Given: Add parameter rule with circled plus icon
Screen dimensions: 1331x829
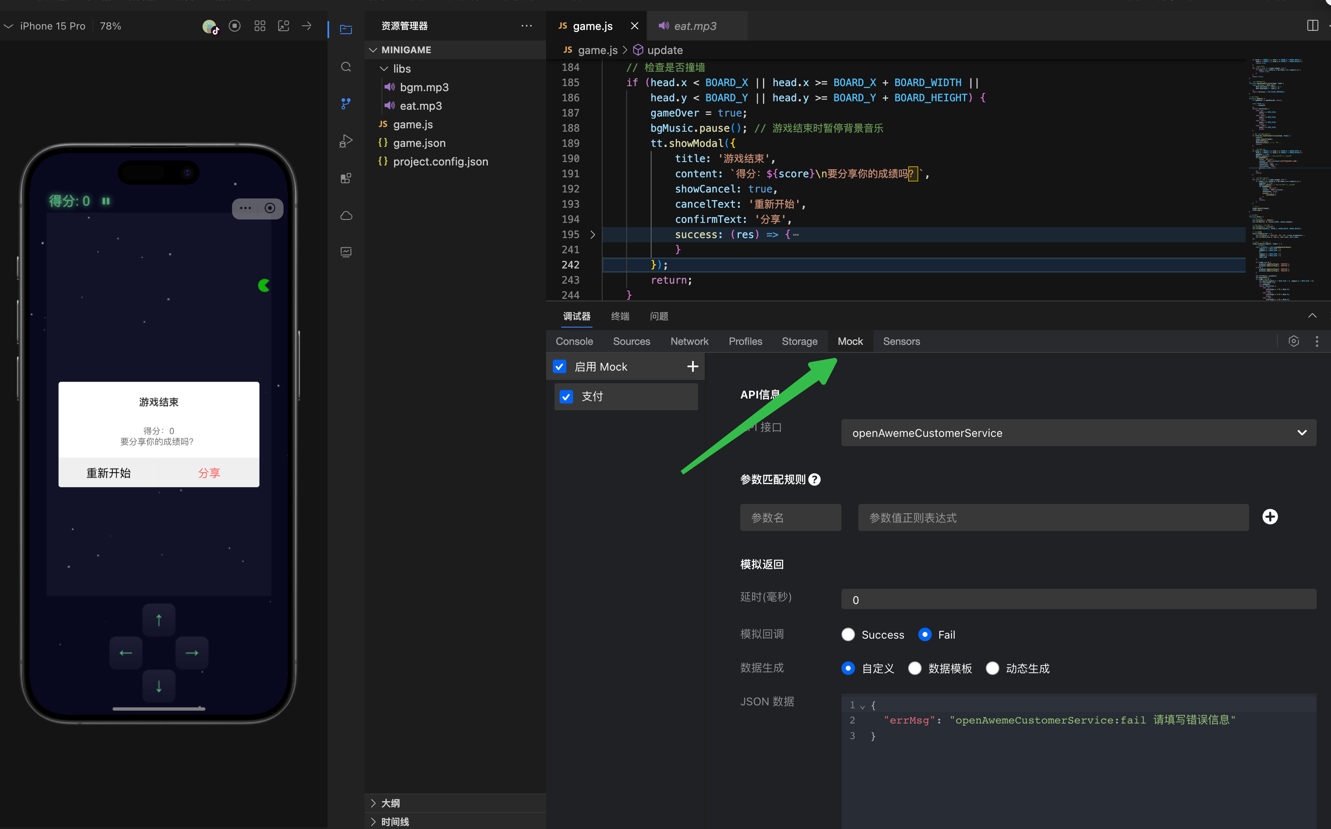Looking at the screenshot, I should tap(1270, 517).
